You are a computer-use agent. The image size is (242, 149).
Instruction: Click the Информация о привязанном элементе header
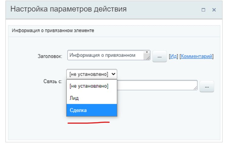click(x=53, y=31)
